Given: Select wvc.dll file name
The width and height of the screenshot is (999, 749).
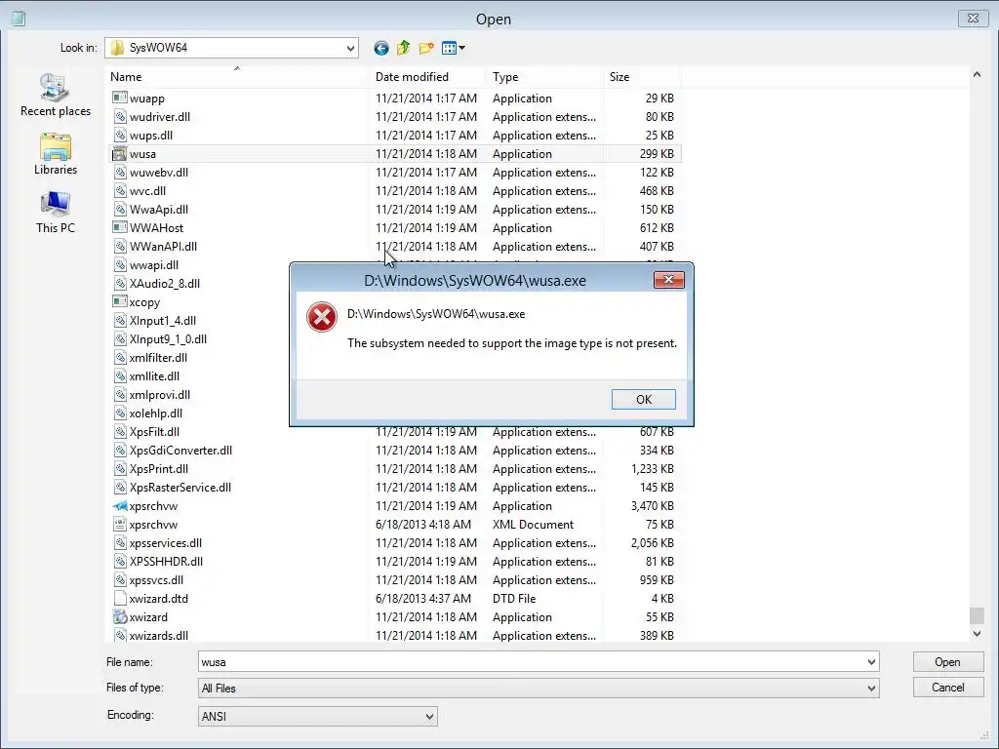Looking at the screenshot, I should (148, 190).
